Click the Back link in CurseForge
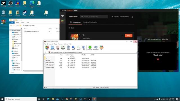Screen dimensions: 180x101 pyautogui.click(x=72, y=28)
